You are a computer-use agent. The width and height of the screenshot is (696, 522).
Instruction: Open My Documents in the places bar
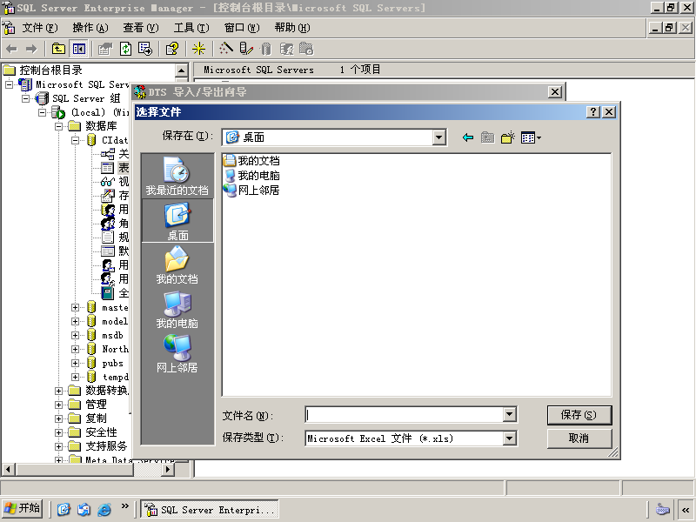click(x=177, y=265)
